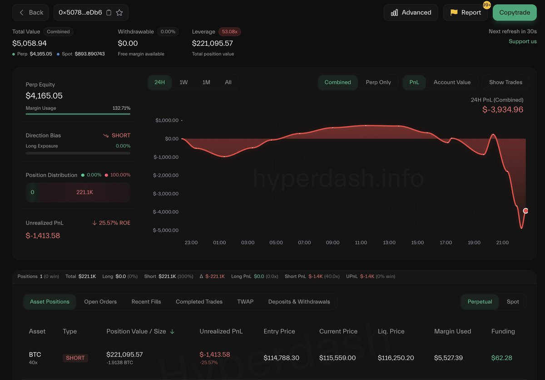This screenshot has width=545, height=380.
Task: Click the Report flag button
Action: (x=466, y=13)
